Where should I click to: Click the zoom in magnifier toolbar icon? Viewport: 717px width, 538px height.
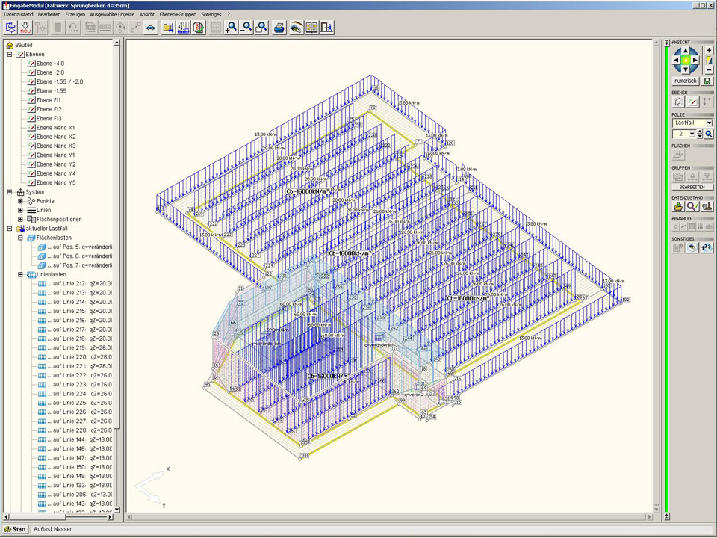click(x=231, y=28)
